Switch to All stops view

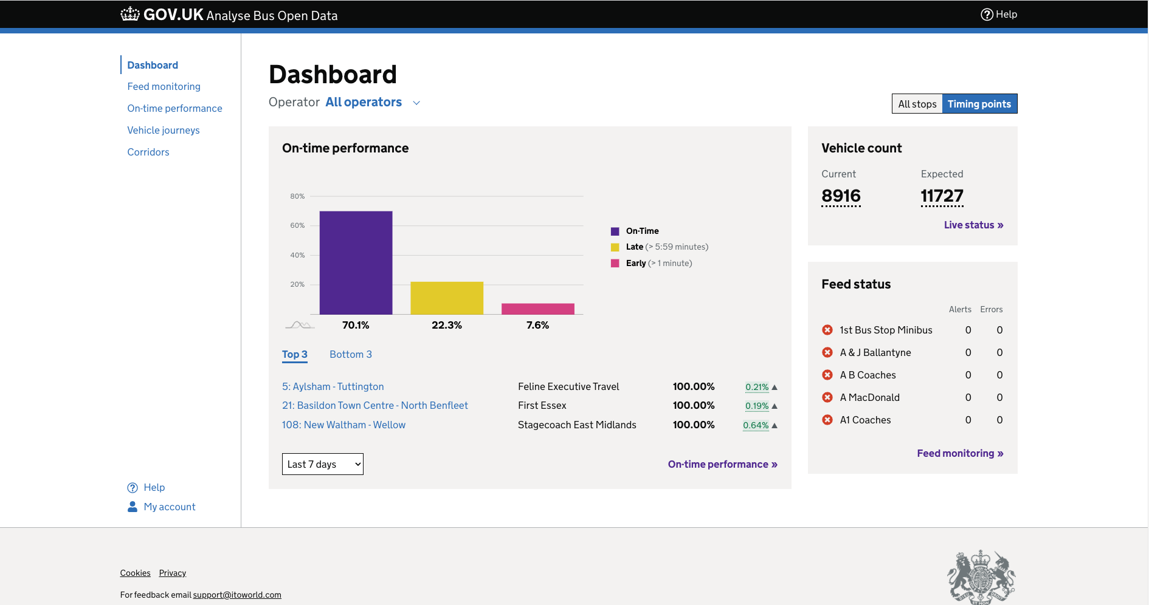[917, 103]
